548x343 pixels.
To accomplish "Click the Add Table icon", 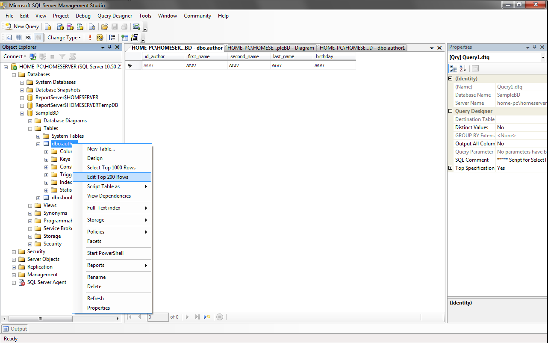I will tap(125, 38).
